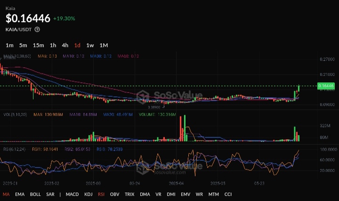This screenshot has width=339, height=201.
Task: Click the RSI indicator tab
Action: 101,194
